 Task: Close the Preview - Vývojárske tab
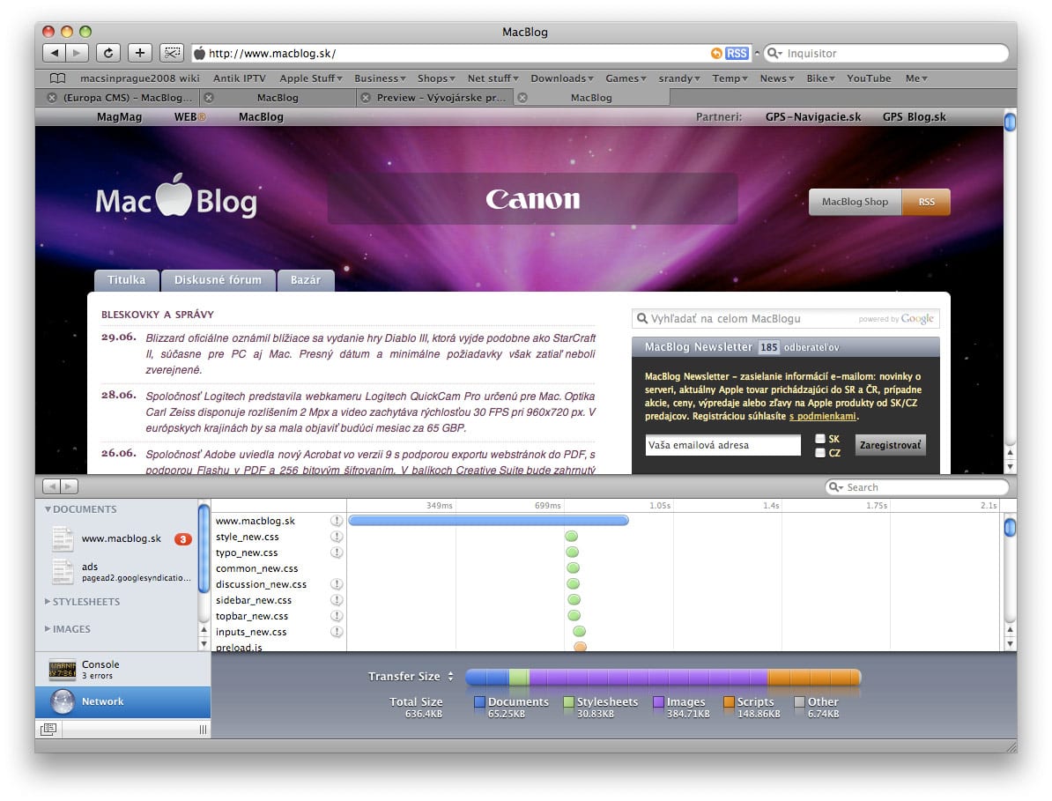pyautogui.click(x=366, y=97)
